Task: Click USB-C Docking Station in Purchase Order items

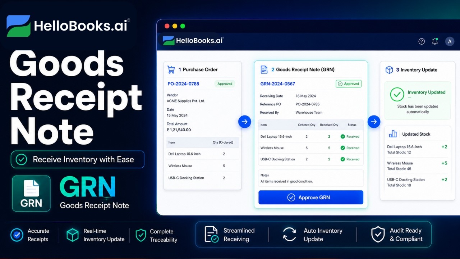Action: click(186, 178)
